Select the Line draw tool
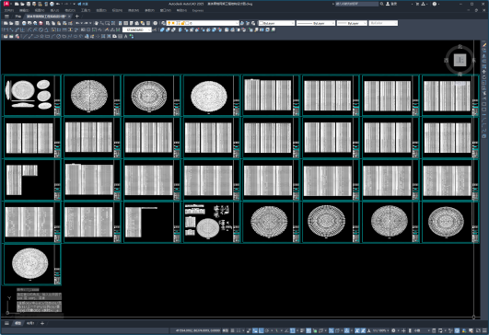Viewport: 489px width, 335px height. tap(25, 37)
